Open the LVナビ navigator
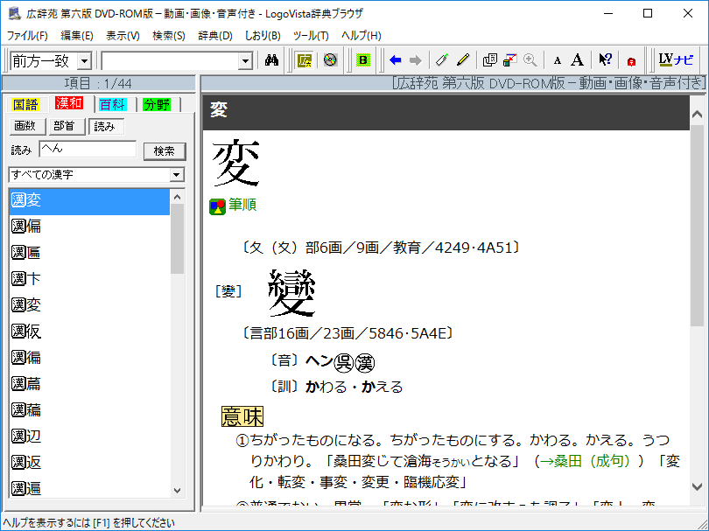 [676, 60]
